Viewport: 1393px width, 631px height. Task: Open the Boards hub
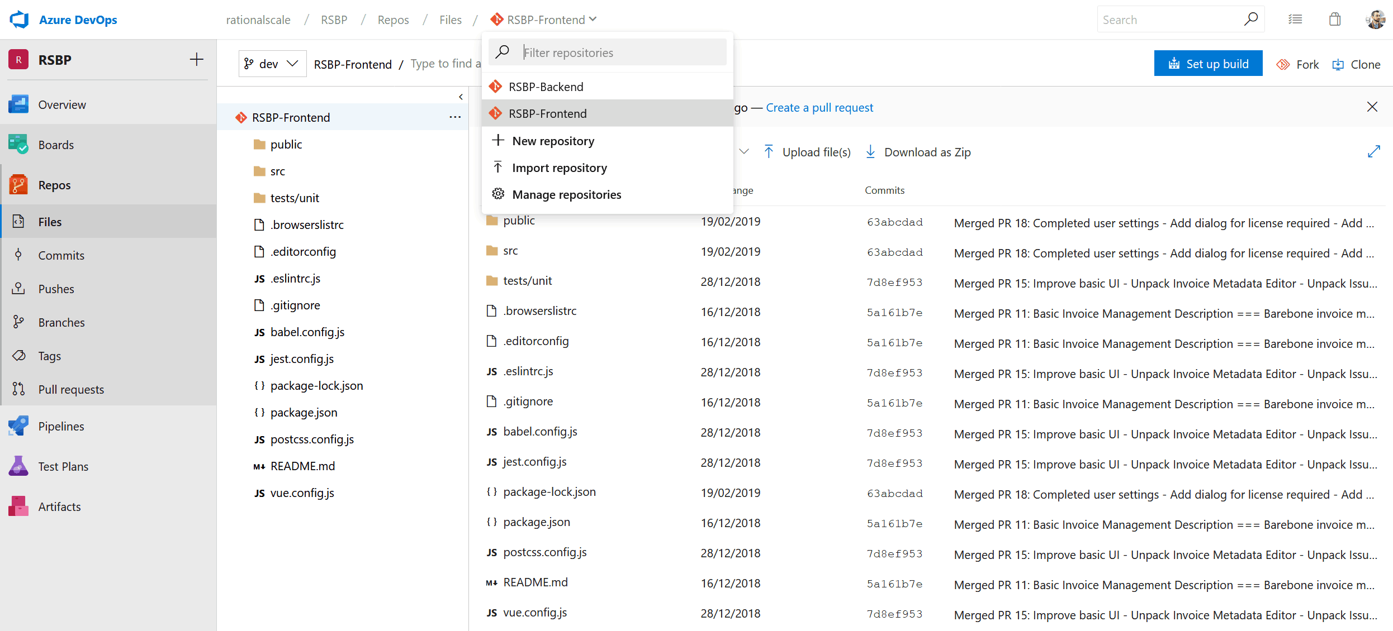pyautogui.click(x=108, y=145)
